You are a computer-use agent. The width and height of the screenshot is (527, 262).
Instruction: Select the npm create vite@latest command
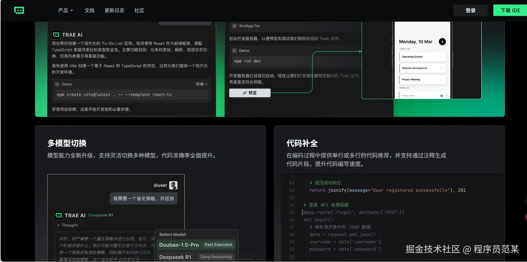pos(114,94)
